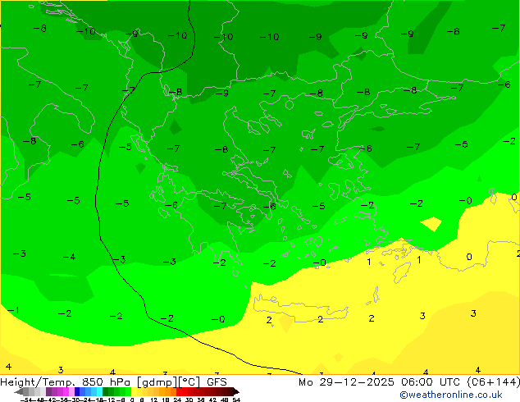Click the "[gdmp][°C]" units label
This screenshot has height=402, width=520.
(x=168, y=382)
